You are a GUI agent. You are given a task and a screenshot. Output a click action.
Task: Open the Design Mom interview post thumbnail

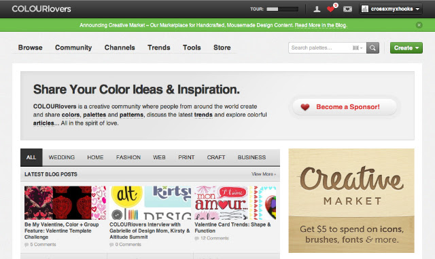[150, 203]
